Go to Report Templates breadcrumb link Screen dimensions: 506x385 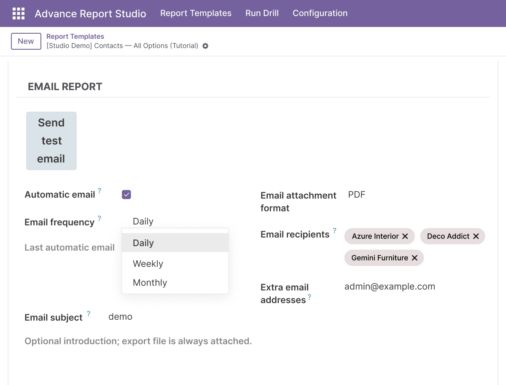(x=75, y=37)
